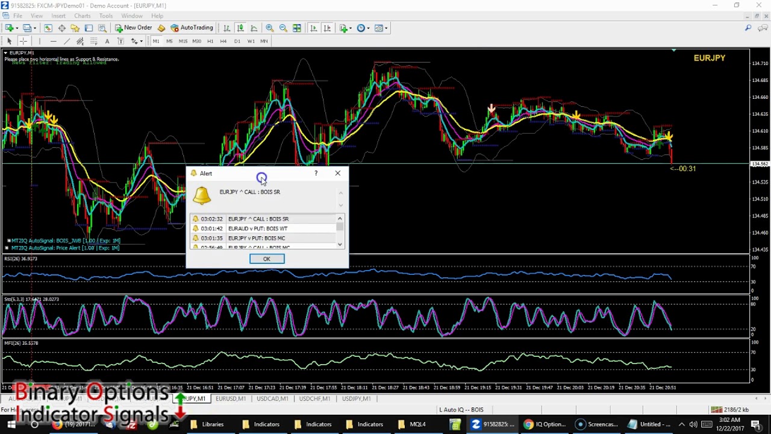Viewport: 771px width, 434px height.
Task: Select the text label tool
Action: click(x=120, y=41)
